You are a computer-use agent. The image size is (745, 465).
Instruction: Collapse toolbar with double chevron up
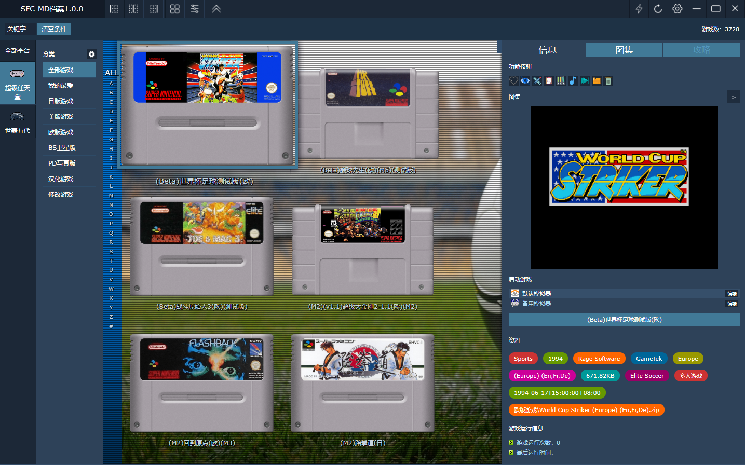click(216, 9)
